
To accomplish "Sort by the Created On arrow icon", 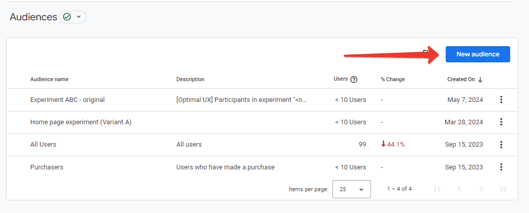I will click(480, 80).
